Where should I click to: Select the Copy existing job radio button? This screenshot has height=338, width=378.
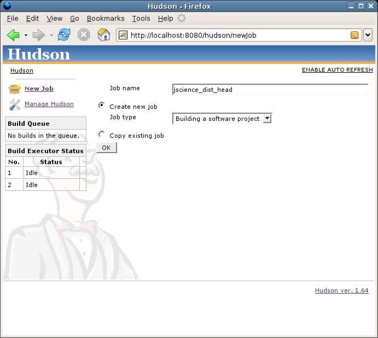(x=102, y=135)
